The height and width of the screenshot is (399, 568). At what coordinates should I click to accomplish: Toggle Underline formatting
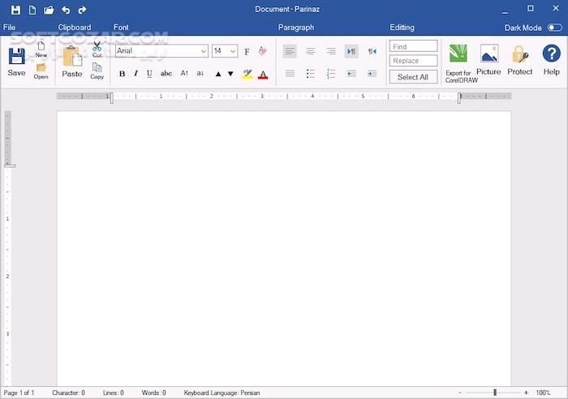click(x=149, y=74)
